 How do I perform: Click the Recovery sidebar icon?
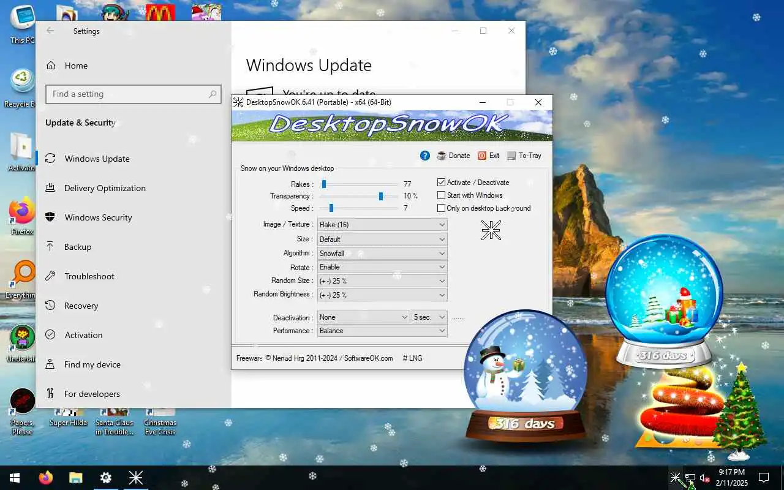coord(51,306)
